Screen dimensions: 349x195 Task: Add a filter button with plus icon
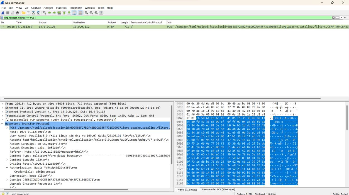(x=345, y=18)
